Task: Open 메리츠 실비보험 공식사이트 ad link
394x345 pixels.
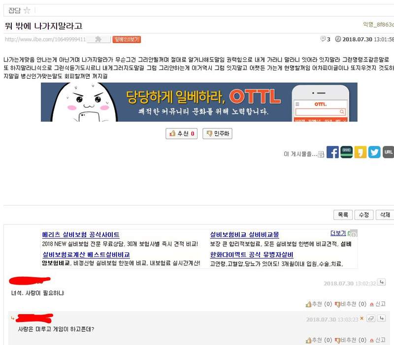Action: pyautogui.click(x=81, y=235)
